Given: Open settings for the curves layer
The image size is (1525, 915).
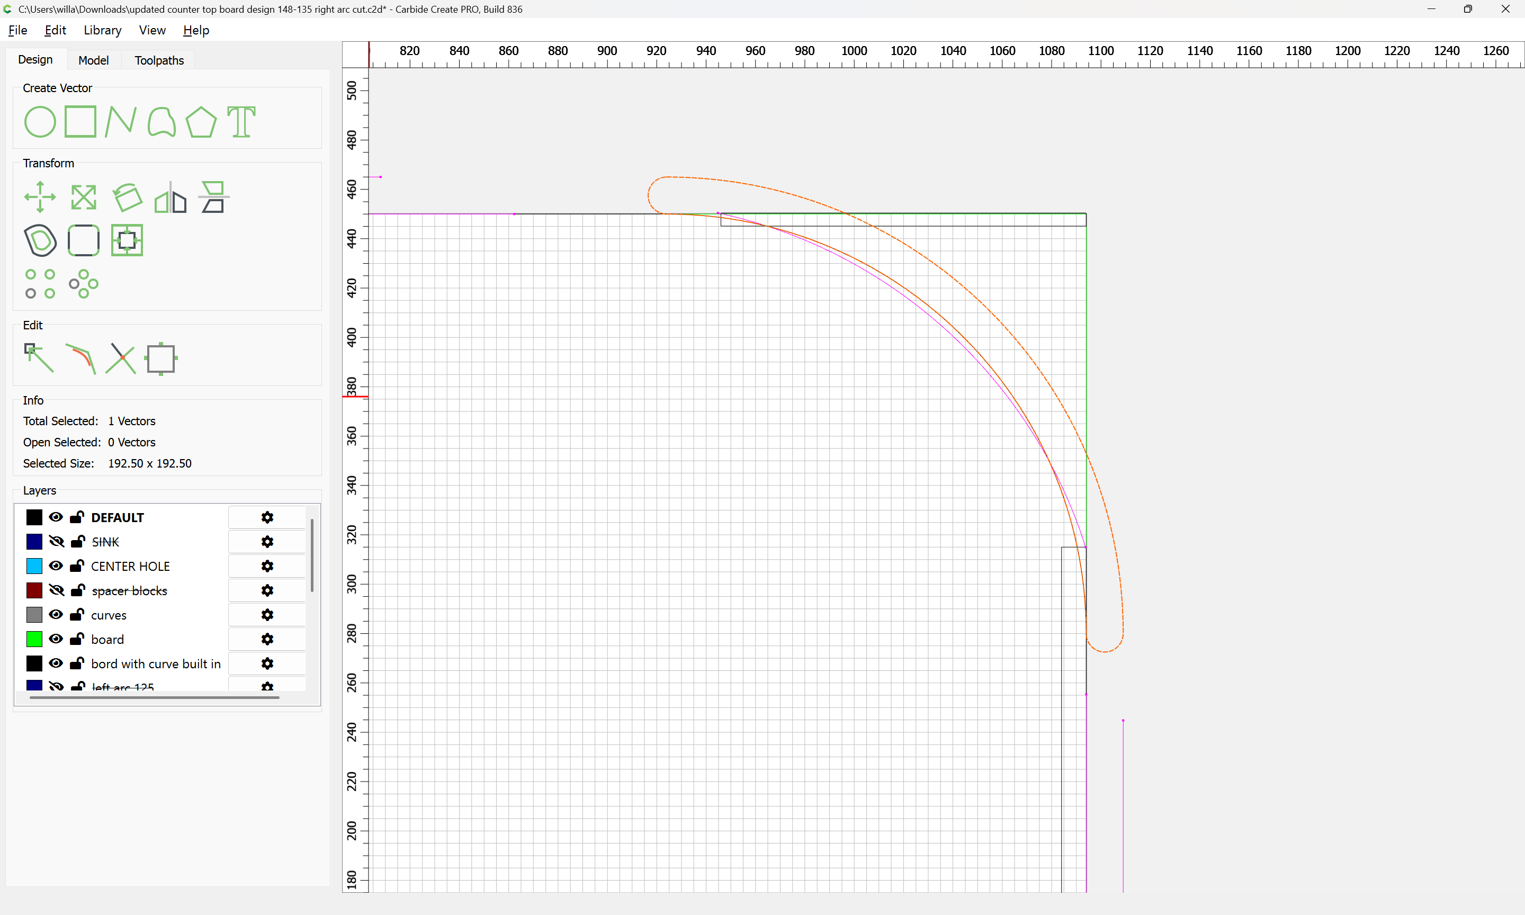Looking at the screenshot, I should tap(267, 615).
